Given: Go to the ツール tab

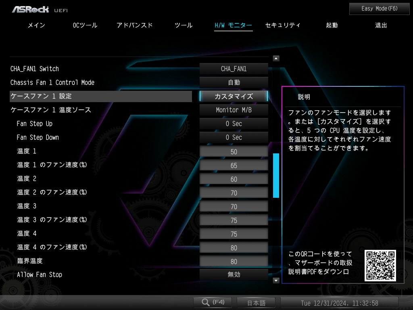Looking at the screenshot, I should coord(184,25).
